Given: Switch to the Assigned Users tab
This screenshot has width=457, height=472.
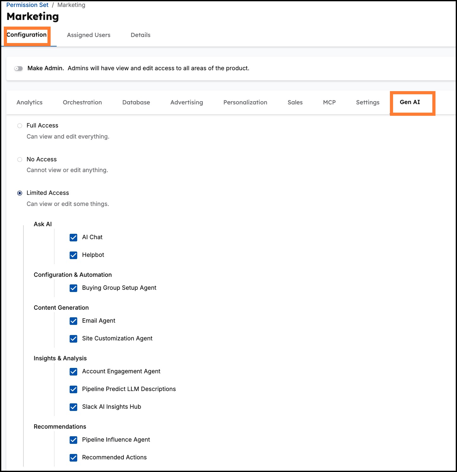Looking at the screenshot, I should click(x=89, y=35).
